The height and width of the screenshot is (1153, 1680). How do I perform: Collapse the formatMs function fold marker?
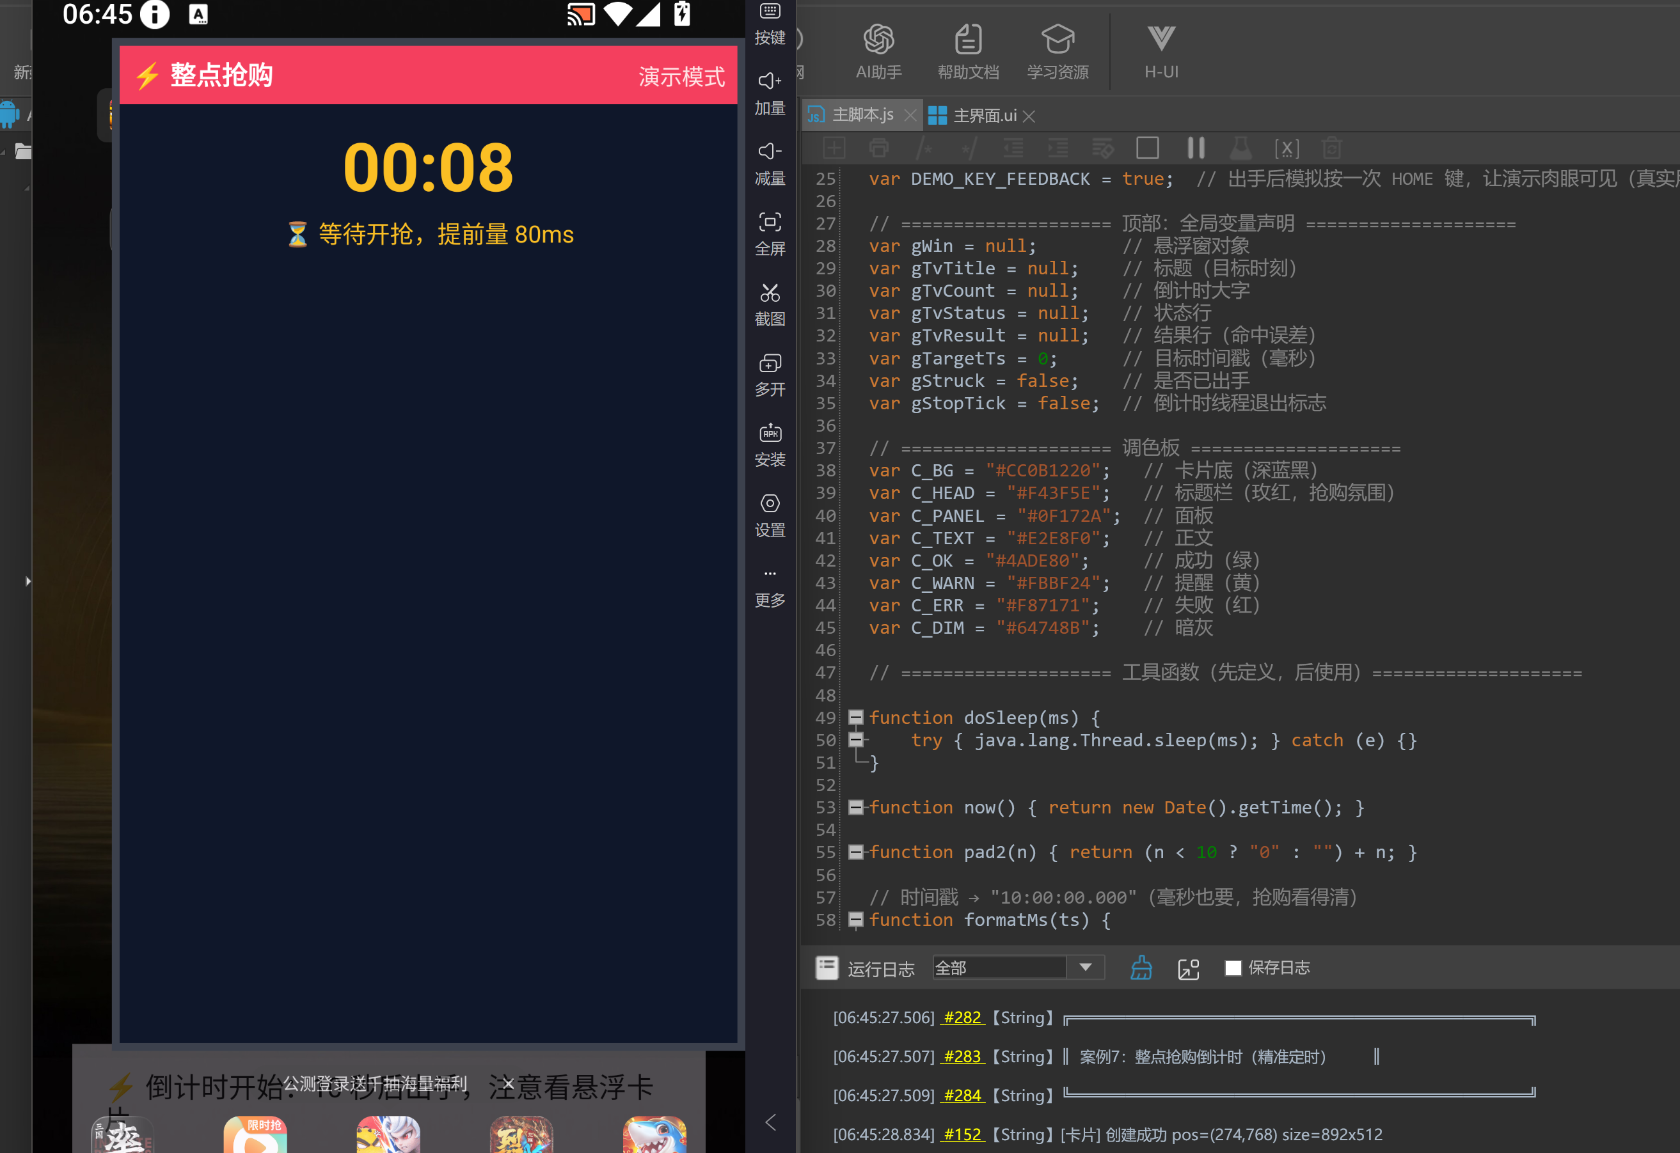tap(855, 919)
